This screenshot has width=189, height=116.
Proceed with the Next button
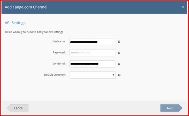[x=171, y=108]
